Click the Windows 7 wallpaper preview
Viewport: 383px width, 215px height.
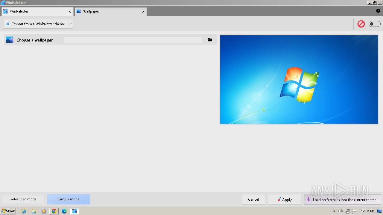[299, 79]
